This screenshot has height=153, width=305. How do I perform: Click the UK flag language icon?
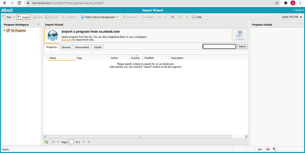click(268, 149)
